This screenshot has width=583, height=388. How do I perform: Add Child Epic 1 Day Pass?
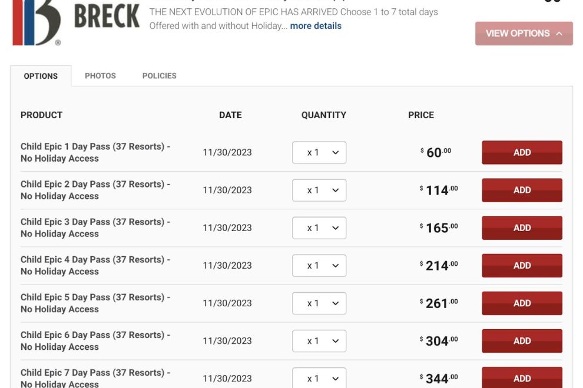click(522, 153)
